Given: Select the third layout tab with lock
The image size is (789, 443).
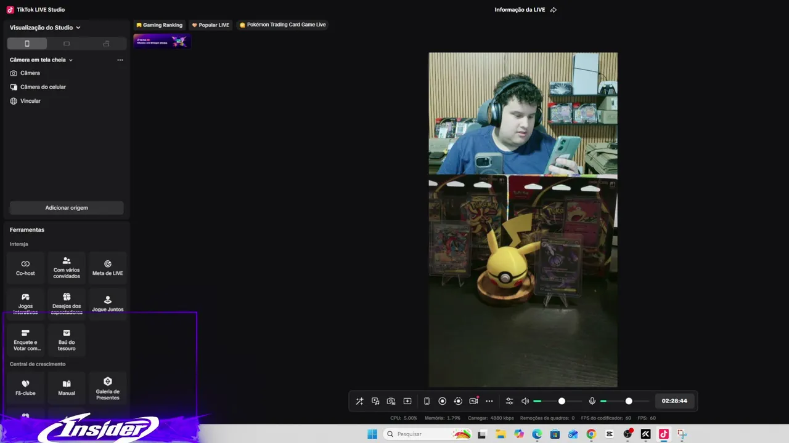Looking at the screenshot, I should click(x=106, y=44).
